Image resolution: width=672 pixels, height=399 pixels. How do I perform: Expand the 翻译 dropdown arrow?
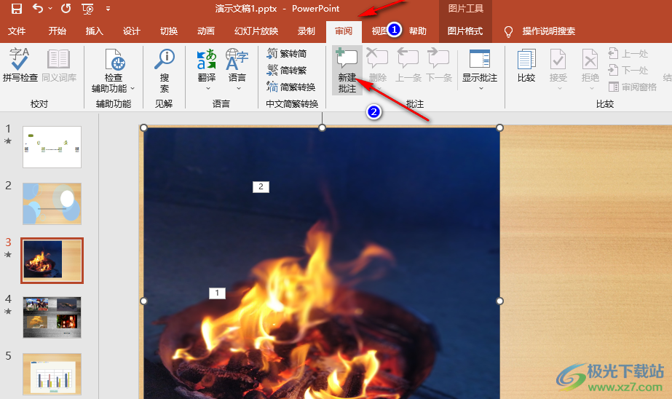[207, 89]
